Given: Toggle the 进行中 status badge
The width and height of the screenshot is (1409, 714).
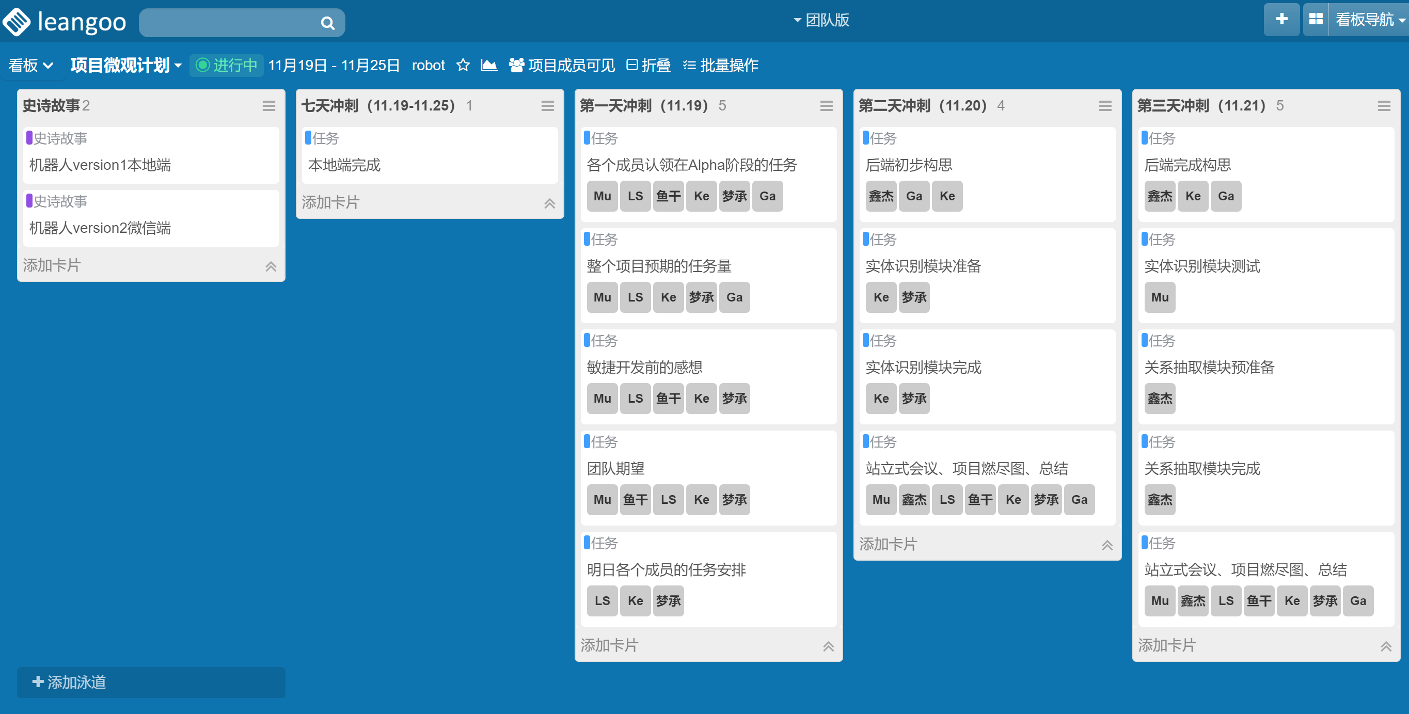Looking at the screenshot, I should coord(227,66).
